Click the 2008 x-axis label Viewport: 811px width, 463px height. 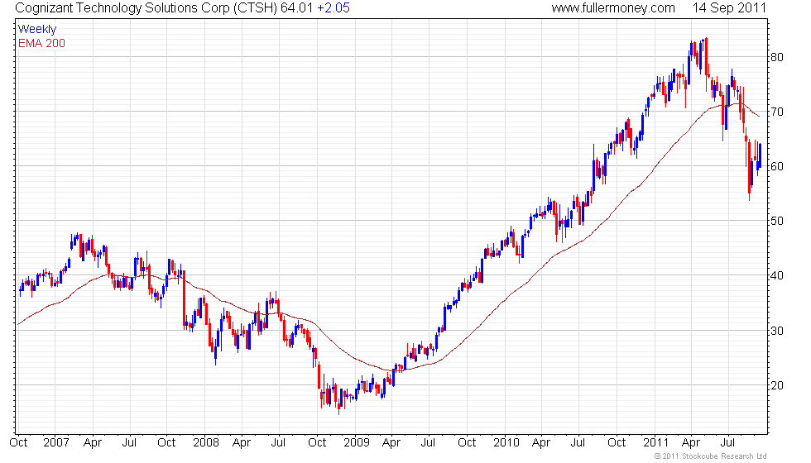tap(206, 443)
